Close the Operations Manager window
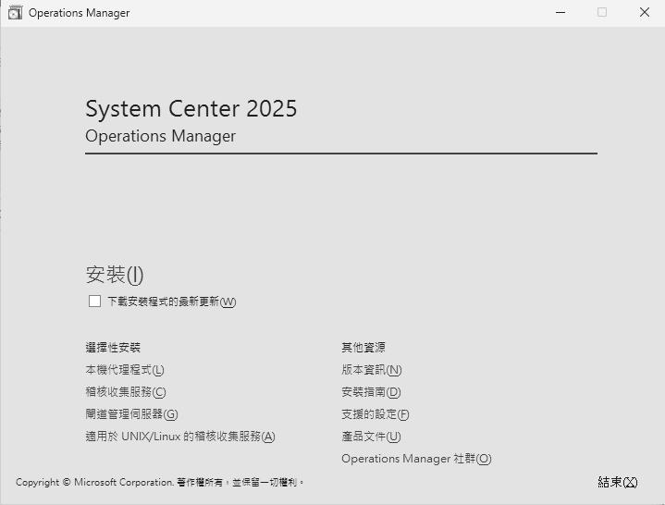 click(x=645, y=13)
